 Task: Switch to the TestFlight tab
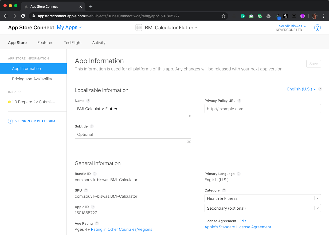(73, 43)
